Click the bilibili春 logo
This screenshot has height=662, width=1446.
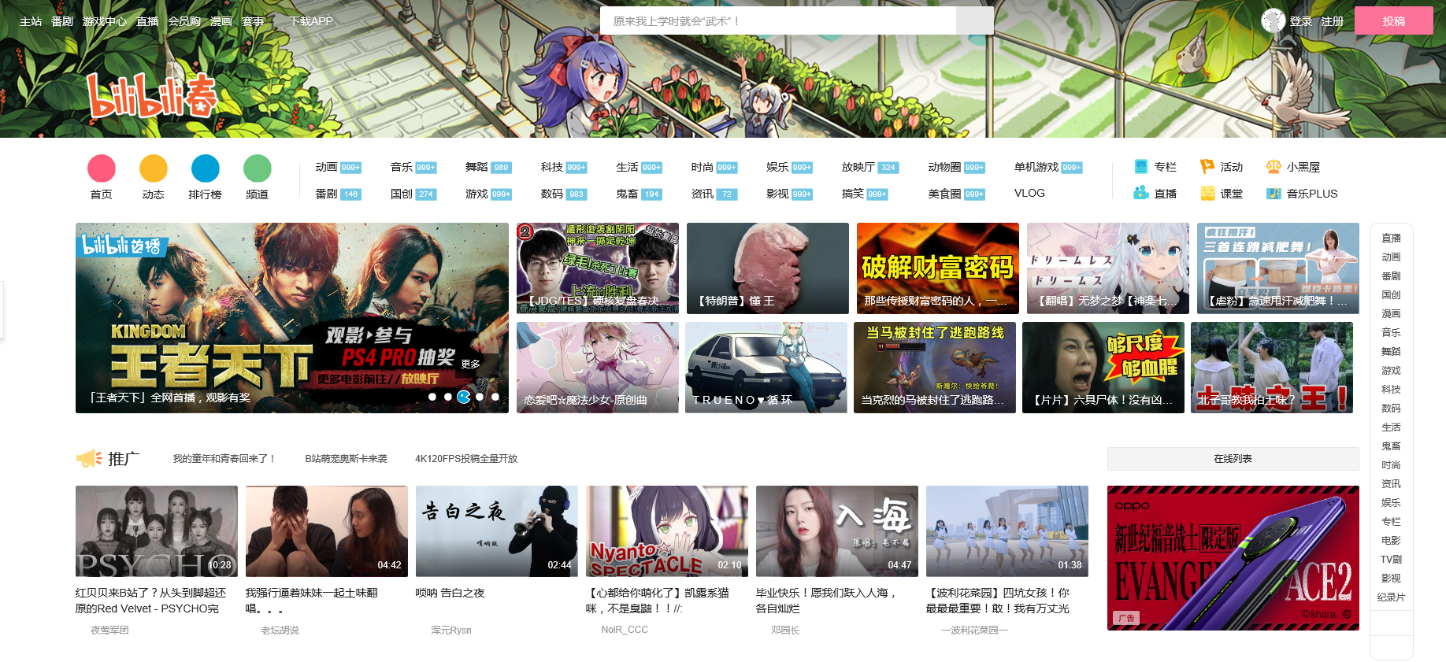point(152,95)
